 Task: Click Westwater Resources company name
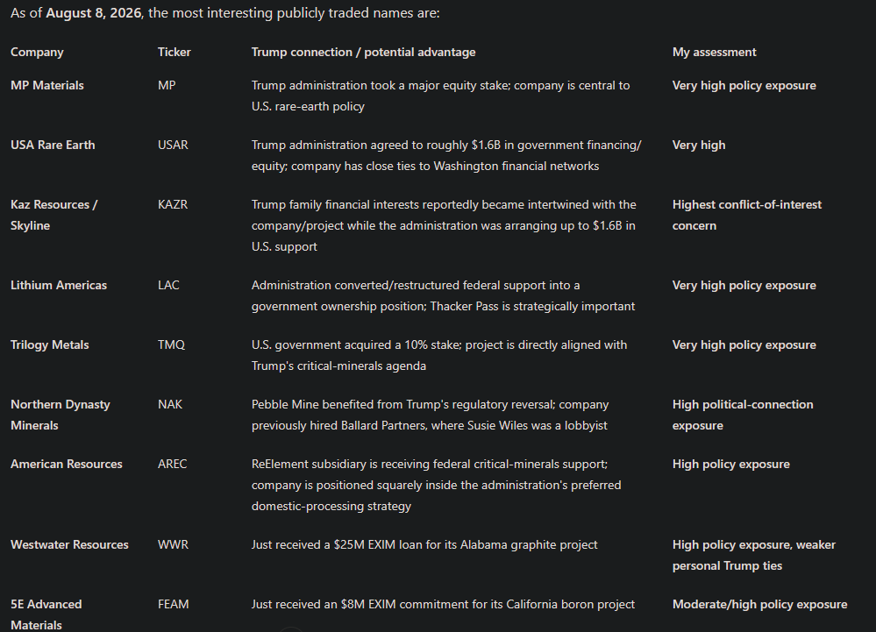coord(69,545)
